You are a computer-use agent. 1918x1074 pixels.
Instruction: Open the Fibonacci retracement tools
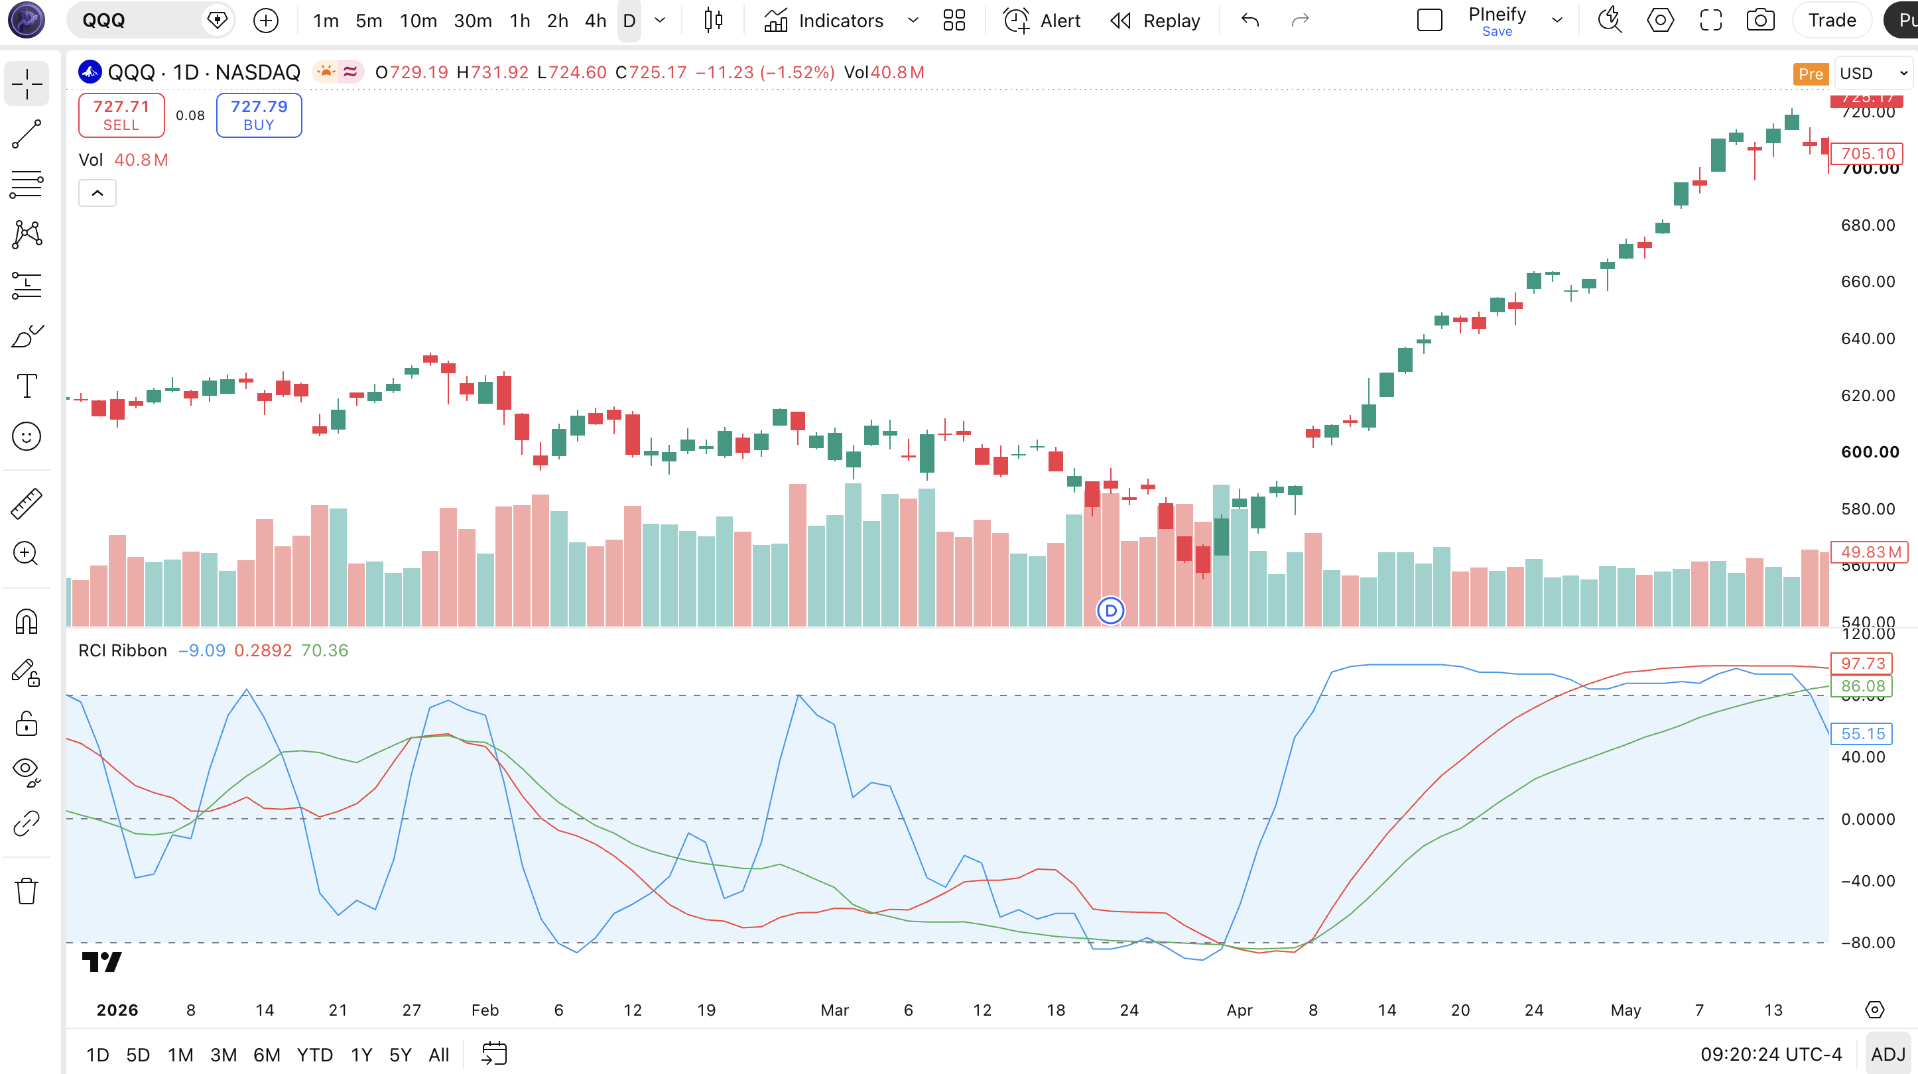click(x=27, y=184)
